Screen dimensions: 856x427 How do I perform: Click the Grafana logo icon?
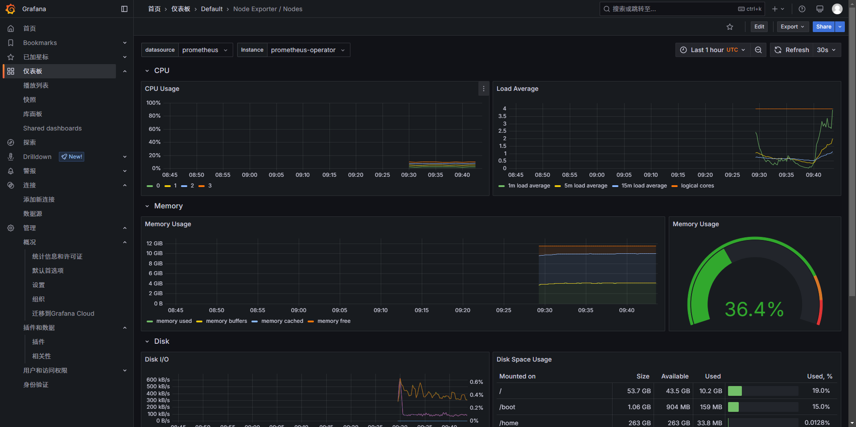tap(11, 9)
